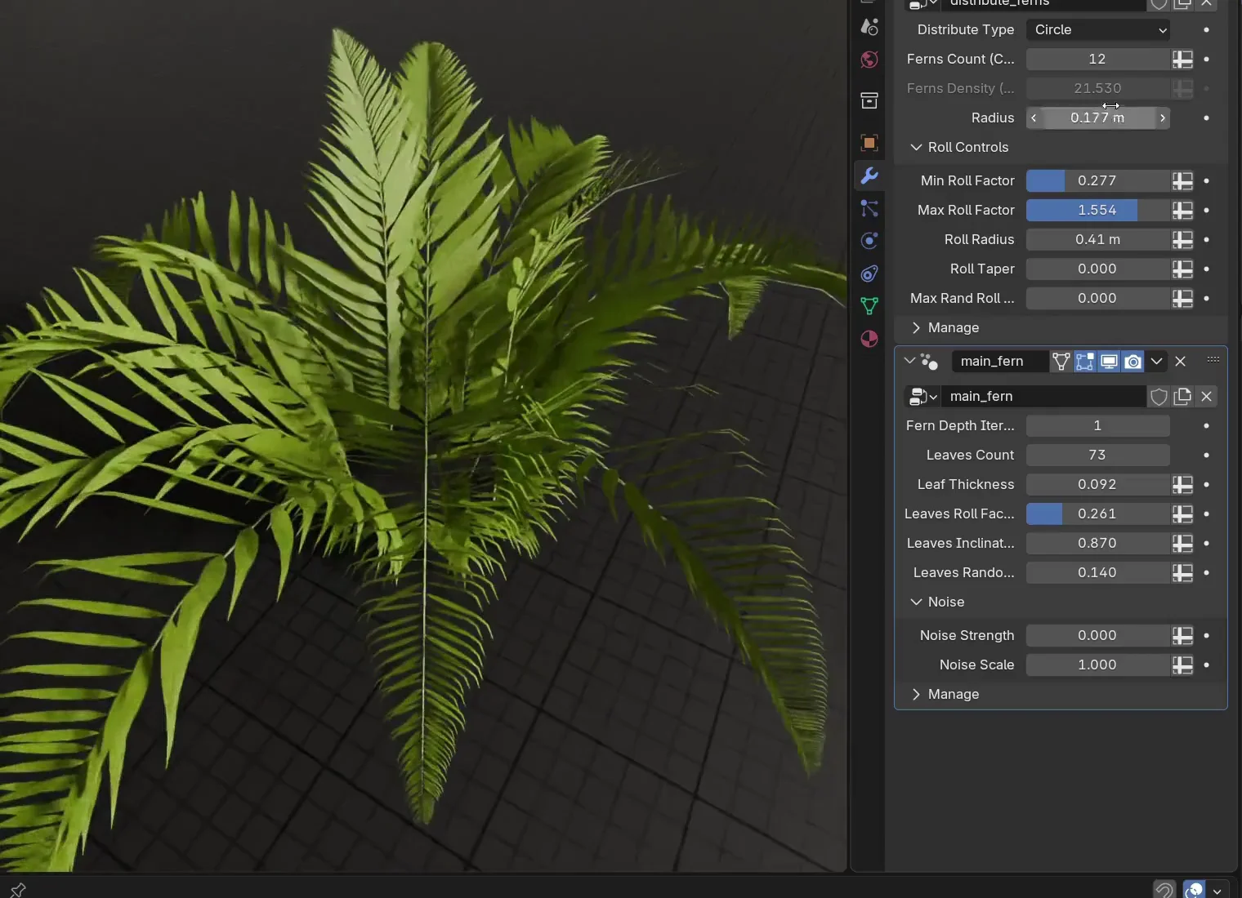Open the Collection properties tab
The width and height of the screenshot is (1242, 898).
(869, 100)
